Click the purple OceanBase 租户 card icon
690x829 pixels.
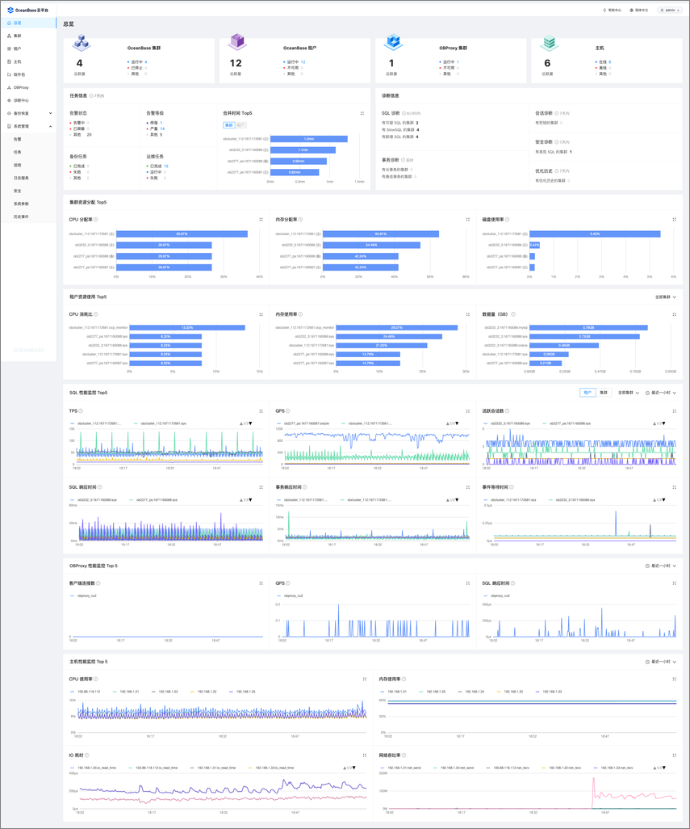237,42
